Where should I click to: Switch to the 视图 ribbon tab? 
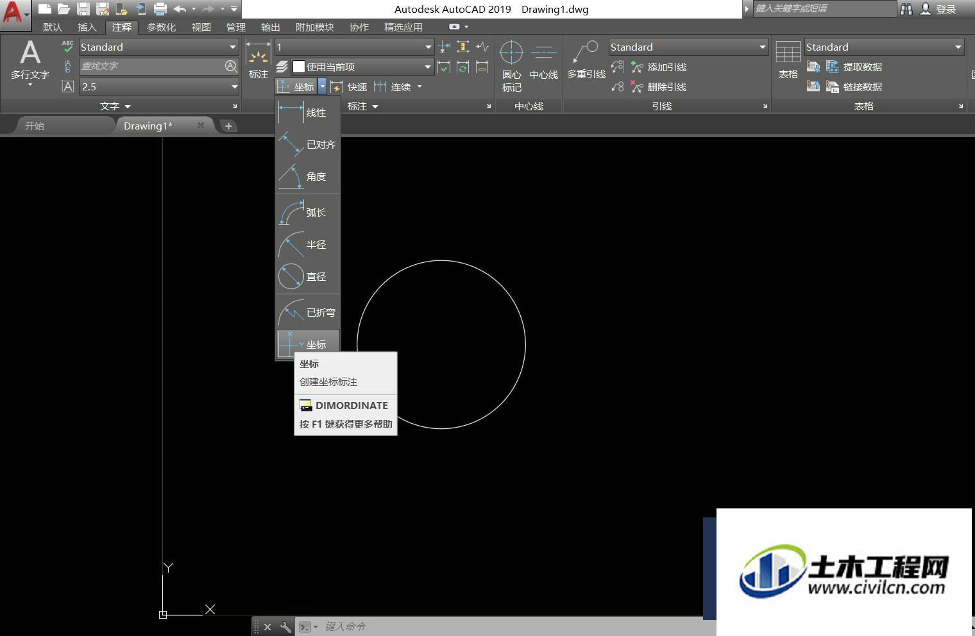click(x=201, y=27)
